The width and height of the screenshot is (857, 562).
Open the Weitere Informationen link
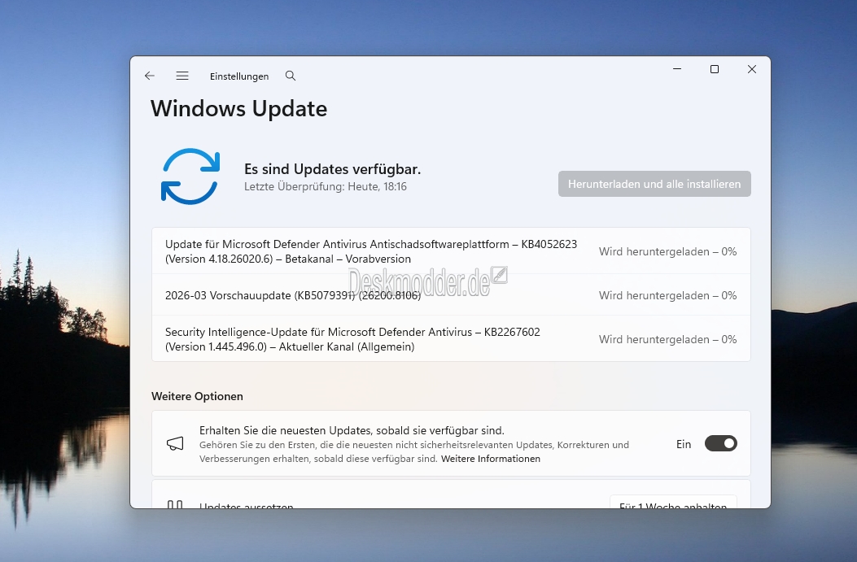click(x=490, y=459)
